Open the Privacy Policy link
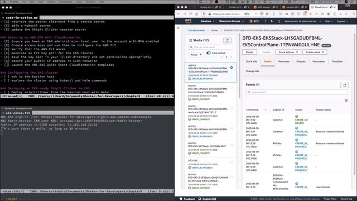The image size is (357, 201). (330, 199)
